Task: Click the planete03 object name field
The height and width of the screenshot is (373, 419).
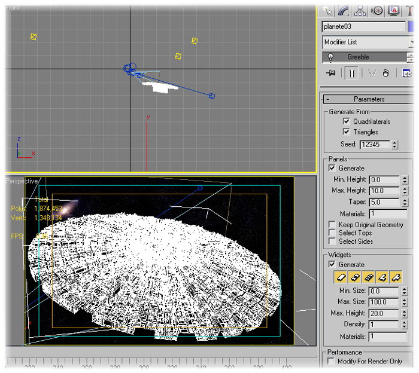Action: 363,26
